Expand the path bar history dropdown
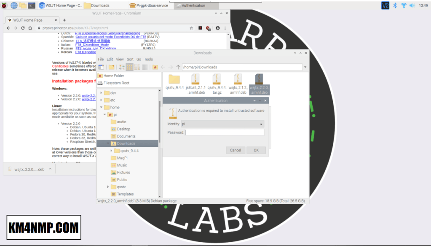This screenshot has height=246, width=431. 305,67
